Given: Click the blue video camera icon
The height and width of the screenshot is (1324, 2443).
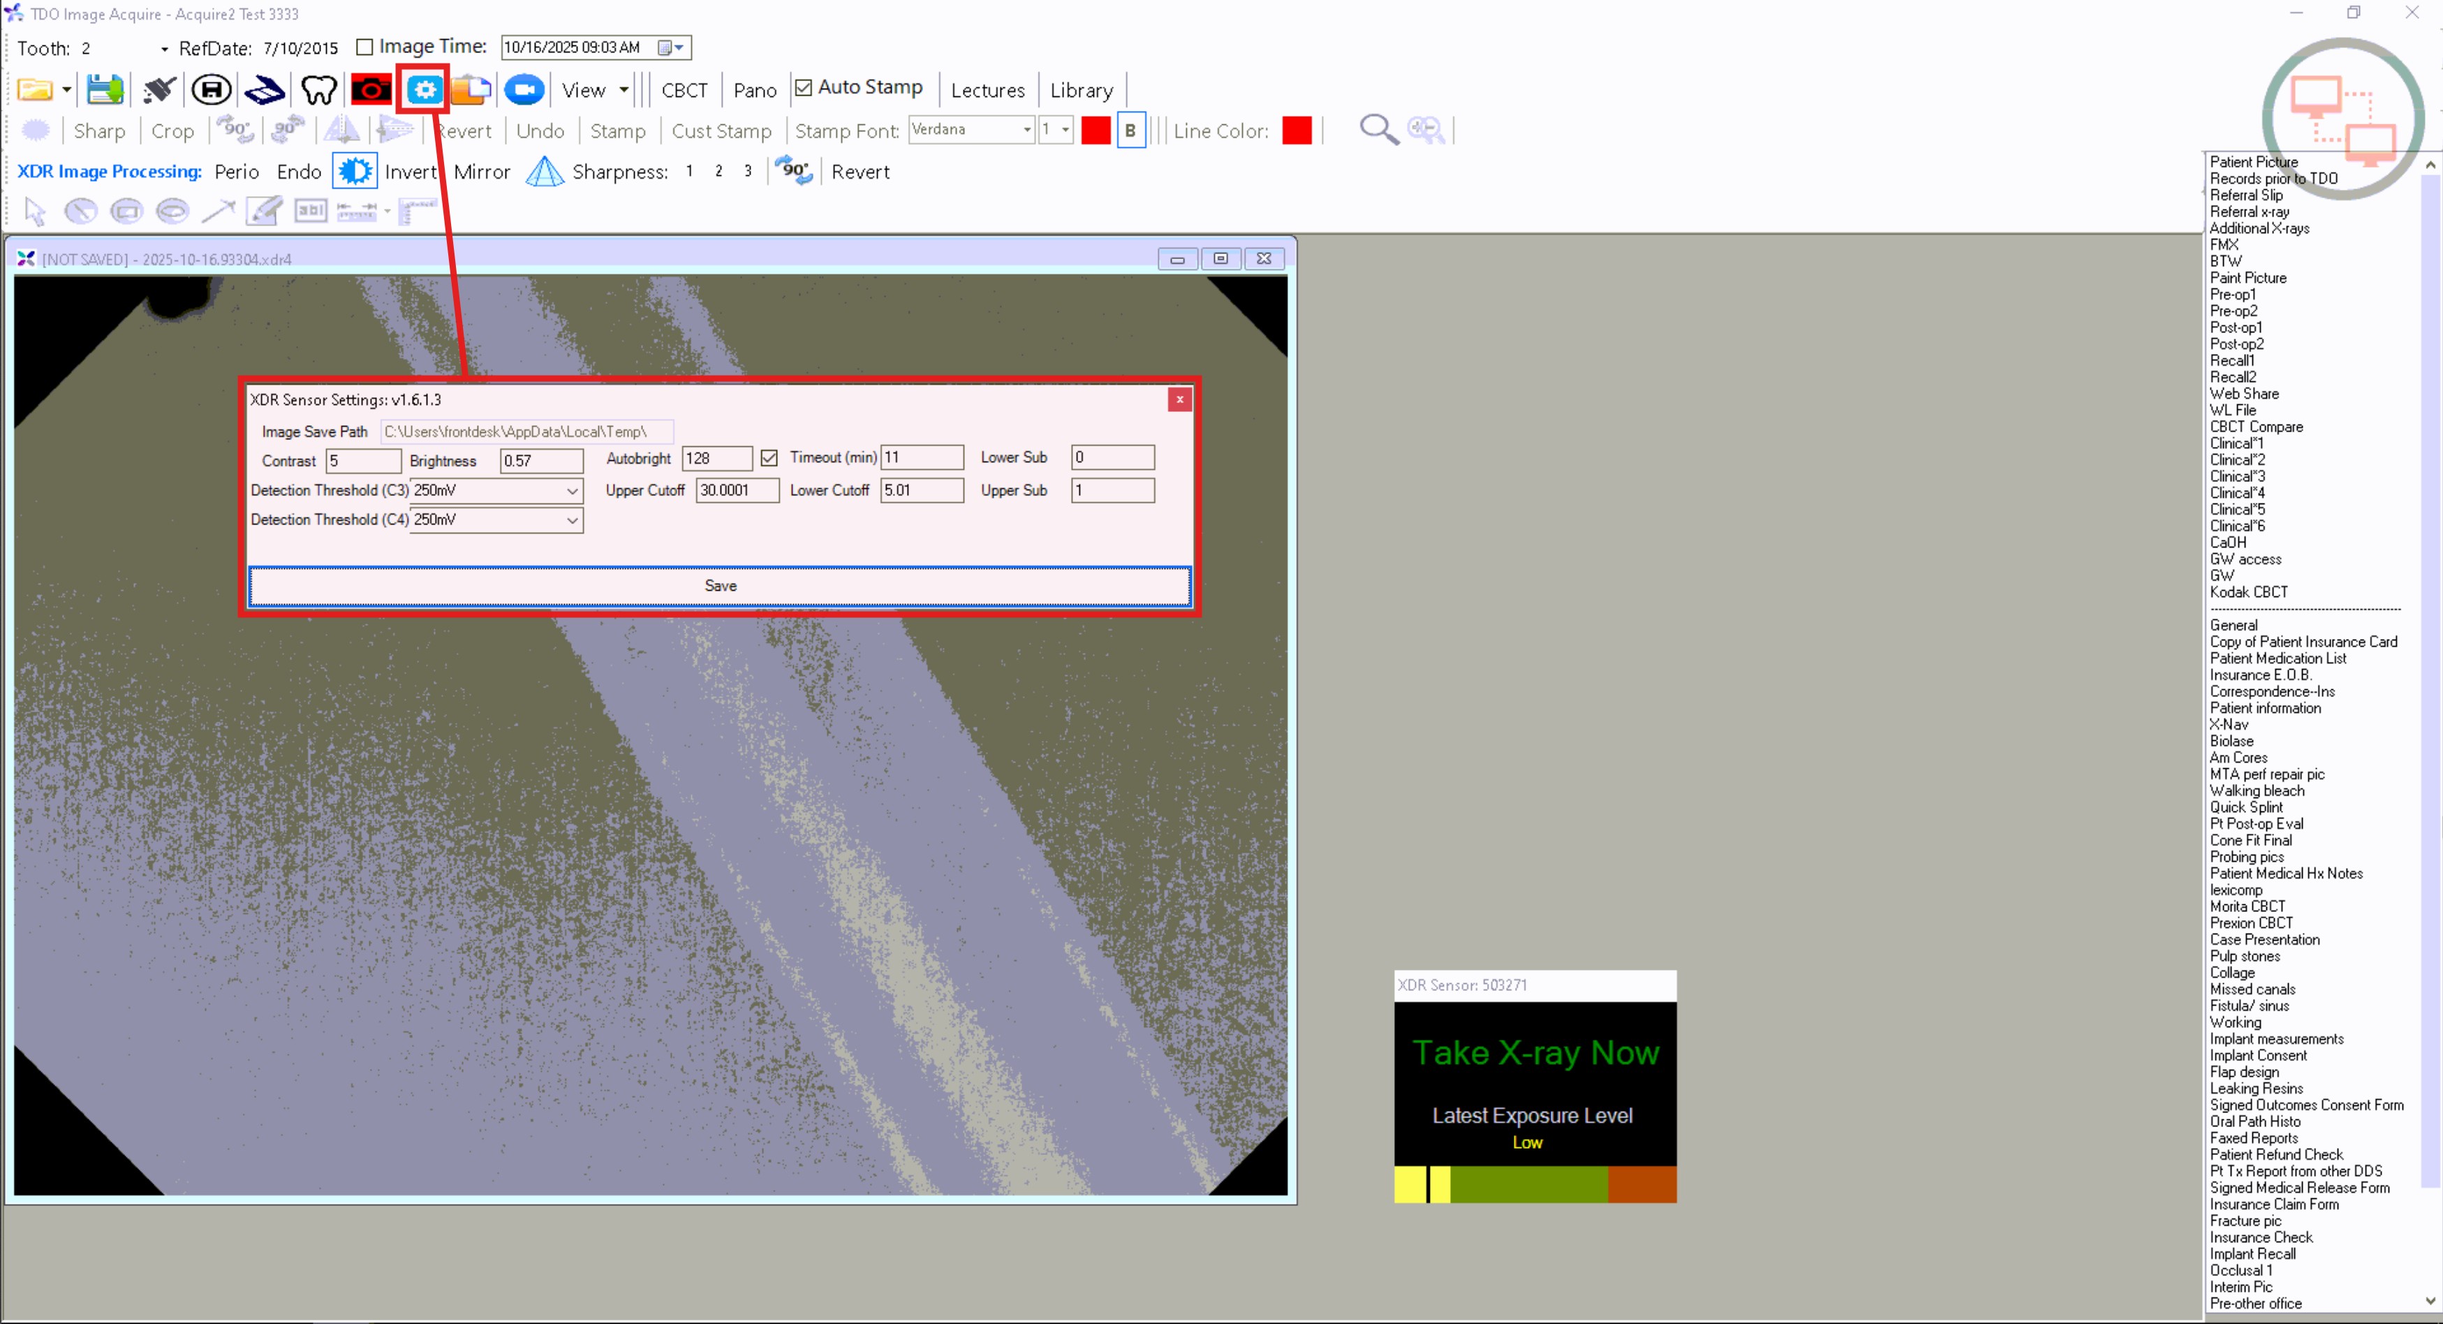Looking at the screenshot, I should pyautogui.click(x=524, y=90).
